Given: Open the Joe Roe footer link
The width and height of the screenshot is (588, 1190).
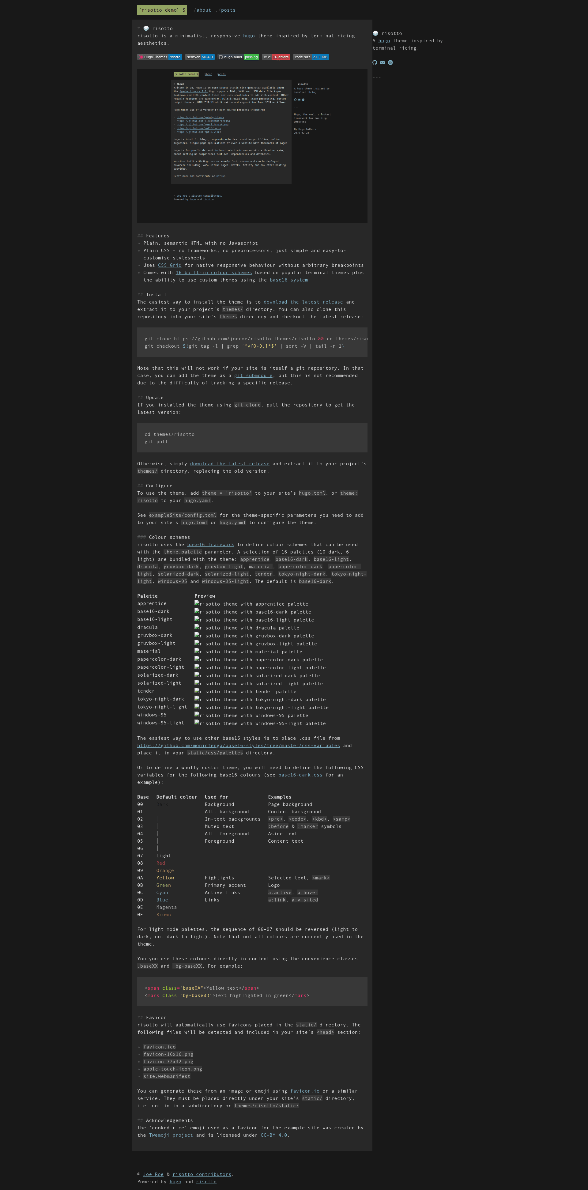Looking at the screenshot, I should coord(153,1174).
